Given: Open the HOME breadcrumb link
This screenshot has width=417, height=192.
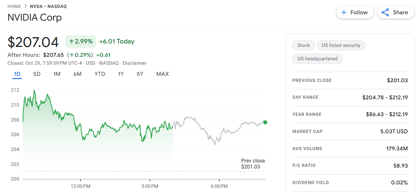Looking at the screenshot, I should click(x=14, y=6).
